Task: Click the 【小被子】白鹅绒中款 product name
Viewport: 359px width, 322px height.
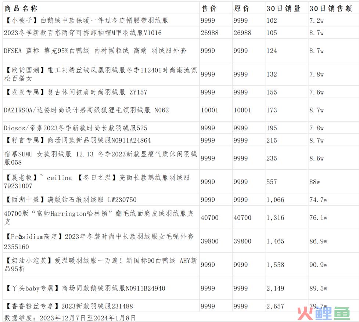Action: click(x=86, y=21)
